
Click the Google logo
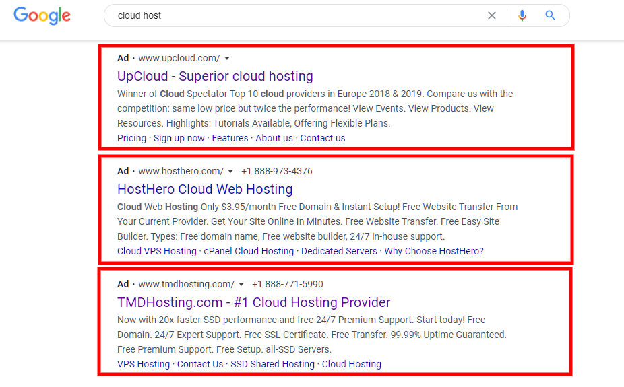point(42,15)
